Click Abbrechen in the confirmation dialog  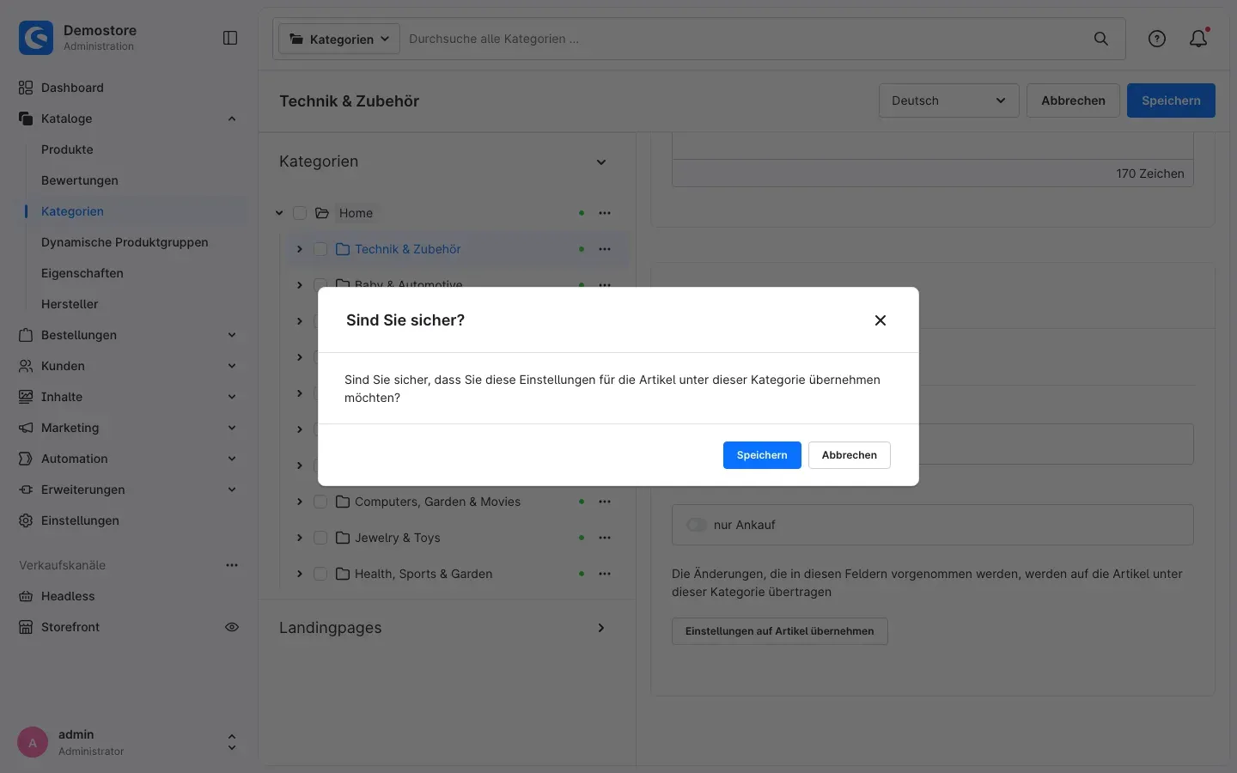pyautogui.click(x=850, y=455)
